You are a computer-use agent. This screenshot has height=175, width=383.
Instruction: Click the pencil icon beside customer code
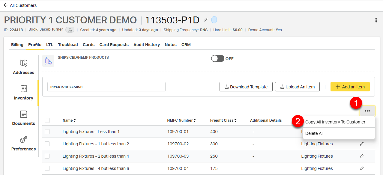(205, 20)
